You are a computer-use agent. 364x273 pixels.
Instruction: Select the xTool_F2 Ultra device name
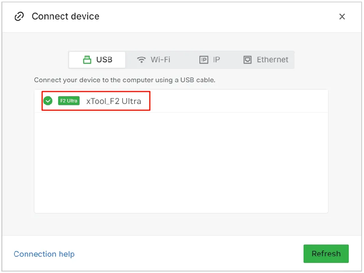pyautogui.click(x=114, y=101)
